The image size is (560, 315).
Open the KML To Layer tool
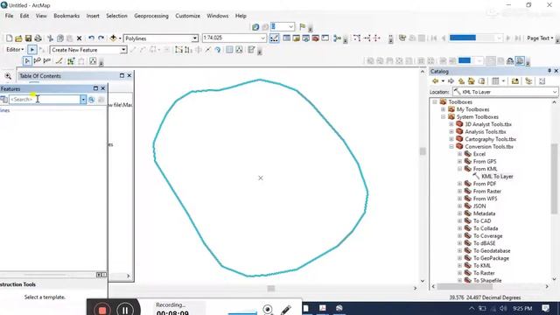(497, 177)
